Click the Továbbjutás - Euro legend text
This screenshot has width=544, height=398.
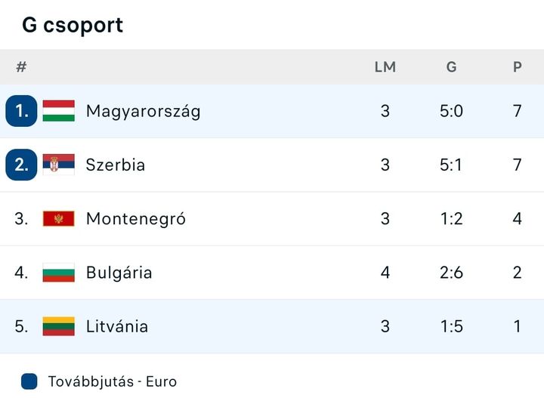point(112,381)
